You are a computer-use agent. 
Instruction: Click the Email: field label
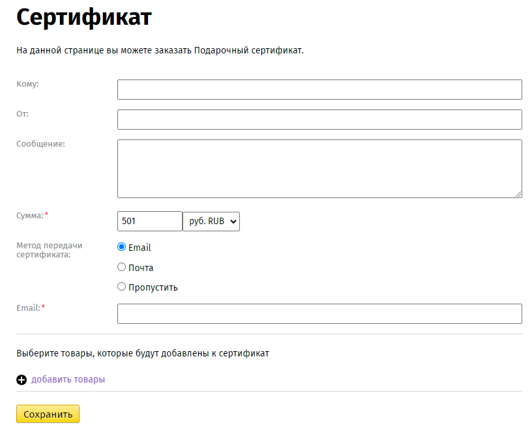(x=29, y=308)
